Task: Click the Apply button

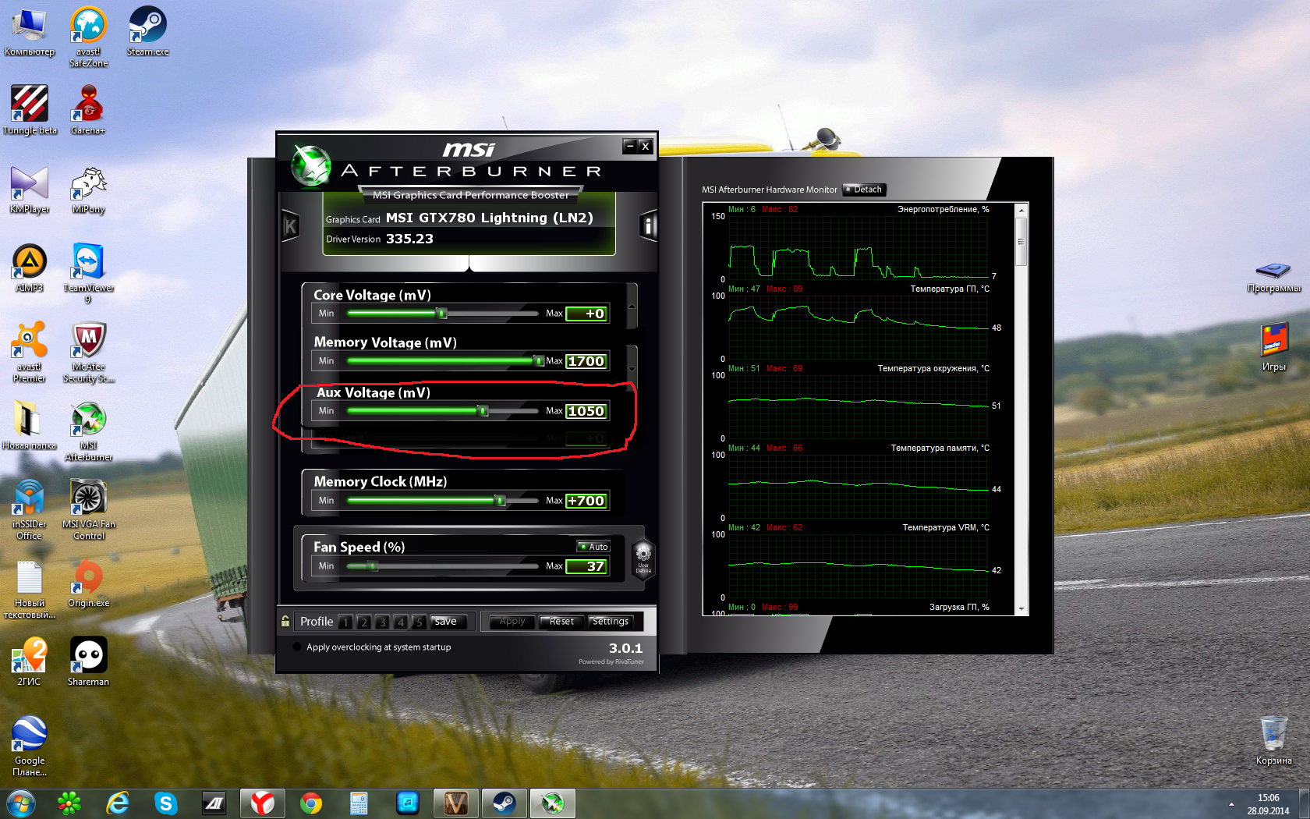Action: 512,622
